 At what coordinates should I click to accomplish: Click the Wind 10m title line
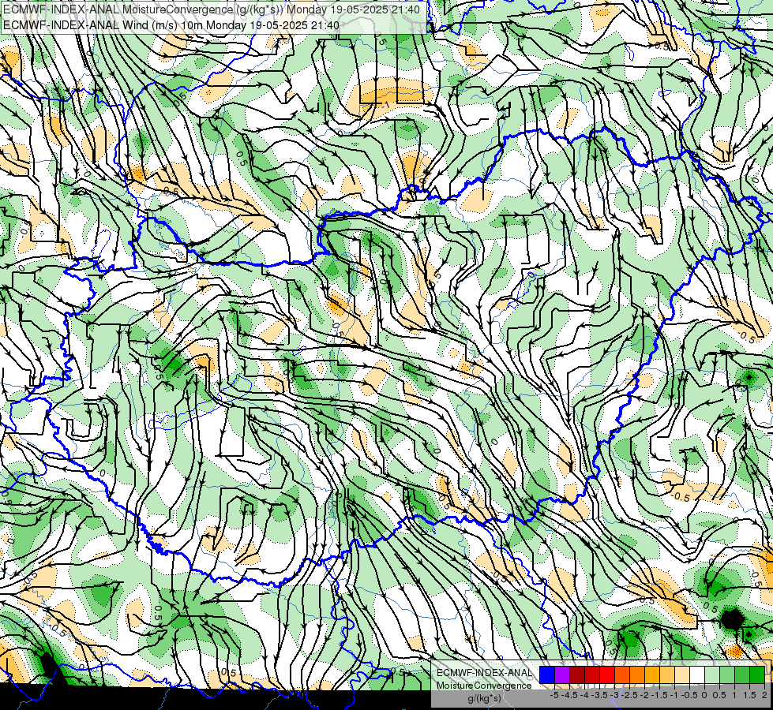171,25
